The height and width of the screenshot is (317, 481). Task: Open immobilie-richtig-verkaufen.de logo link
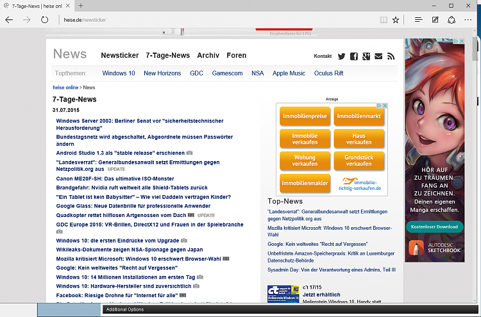pos(360,184)
